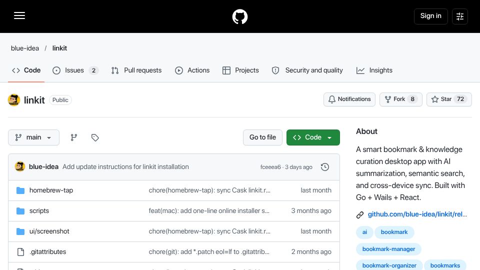480x270 pixels.
Task: Open the homebrew-tap folder
Action: (51, 190)
